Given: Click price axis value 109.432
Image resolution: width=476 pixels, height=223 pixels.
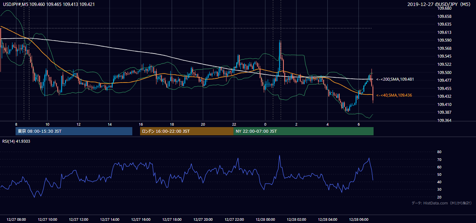Looking at the screenshot, I should [x=444, y=96].
